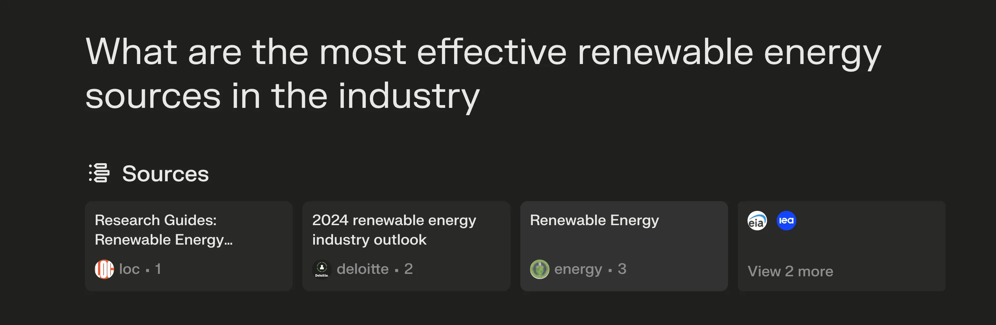The width and height of the screenshot is (996, 325).
Task: Click the eia circular logo
Action: [757, 221]
